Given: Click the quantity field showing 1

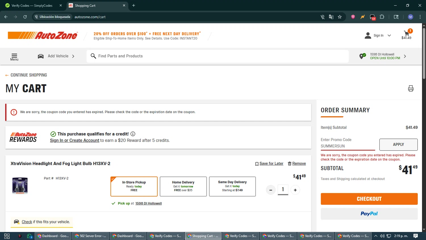Looking at the screenshot, I should [x=283, y=190].
